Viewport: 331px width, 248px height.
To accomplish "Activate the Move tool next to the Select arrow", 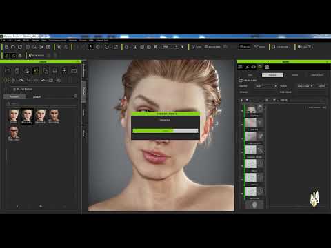I will [98, 47].
